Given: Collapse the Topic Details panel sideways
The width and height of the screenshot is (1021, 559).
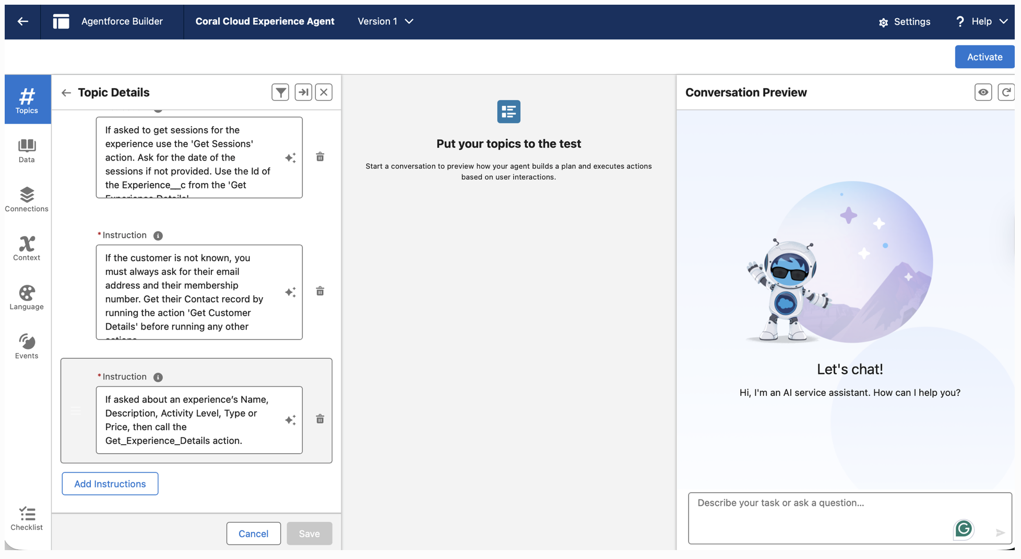Looking at the screenshot, I should pos(303,92).
